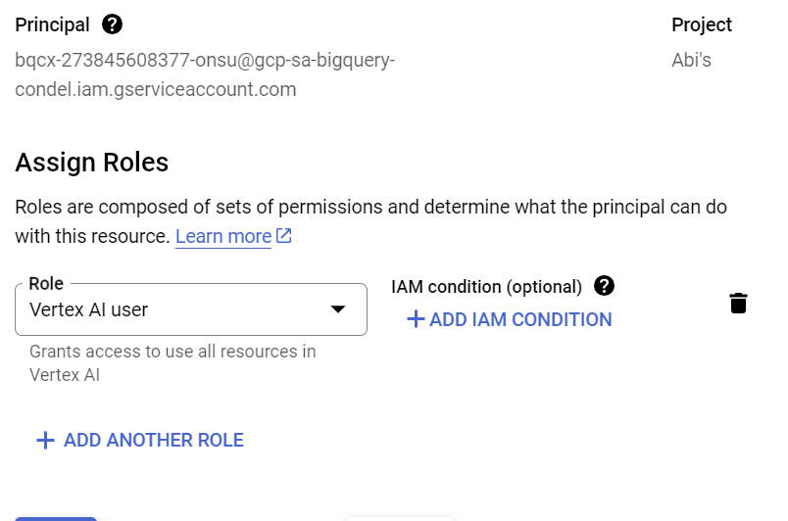Click the project name Abi's
The width and height of the screenshot is (788, 521).
coord(691,61)
